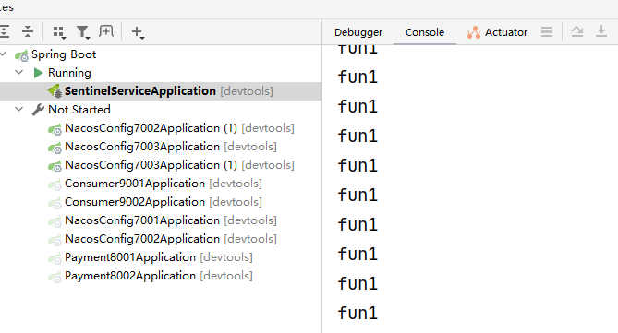
Task: Collapse the Not Started group node
Action: click(18, 110)
